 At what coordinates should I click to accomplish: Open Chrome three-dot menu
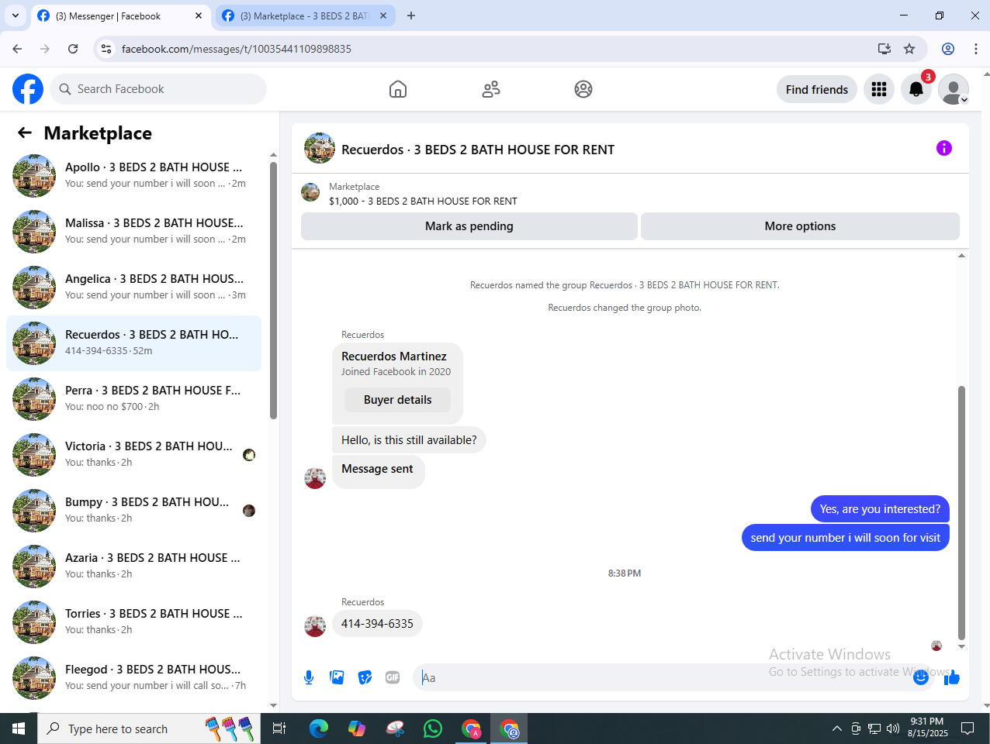point(976,49)
